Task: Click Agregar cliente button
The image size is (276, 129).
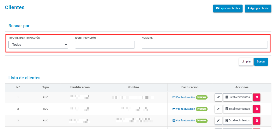Action: point(258,8)
